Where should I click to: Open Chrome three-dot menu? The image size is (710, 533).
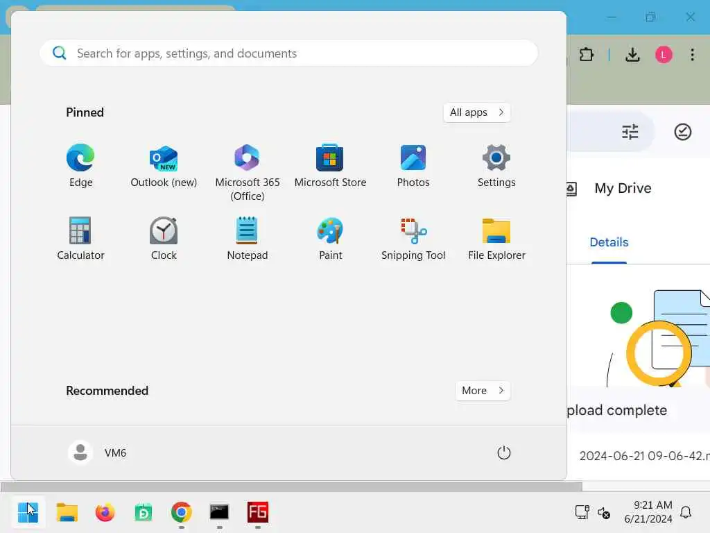pos(693,55)
